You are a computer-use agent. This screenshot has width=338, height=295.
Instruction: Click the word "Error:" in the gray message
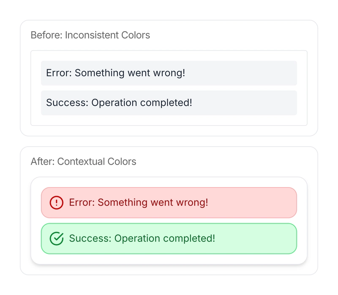(x=59, y=73)
